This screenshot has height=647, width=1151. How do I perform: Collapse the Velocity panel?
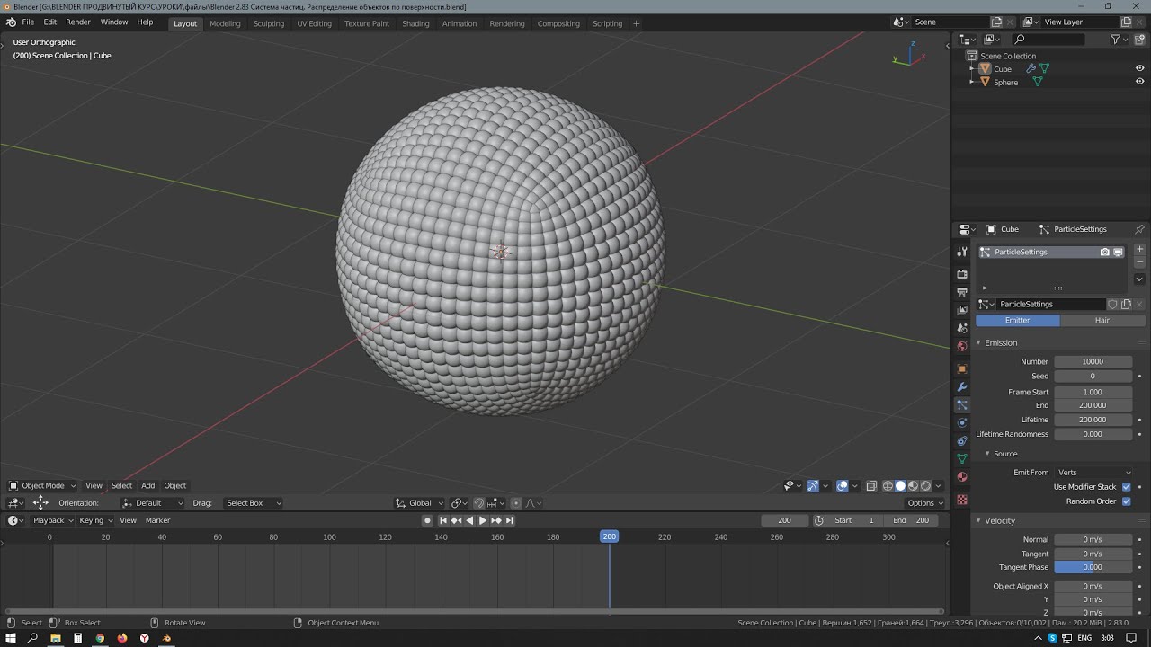point(999,521)
